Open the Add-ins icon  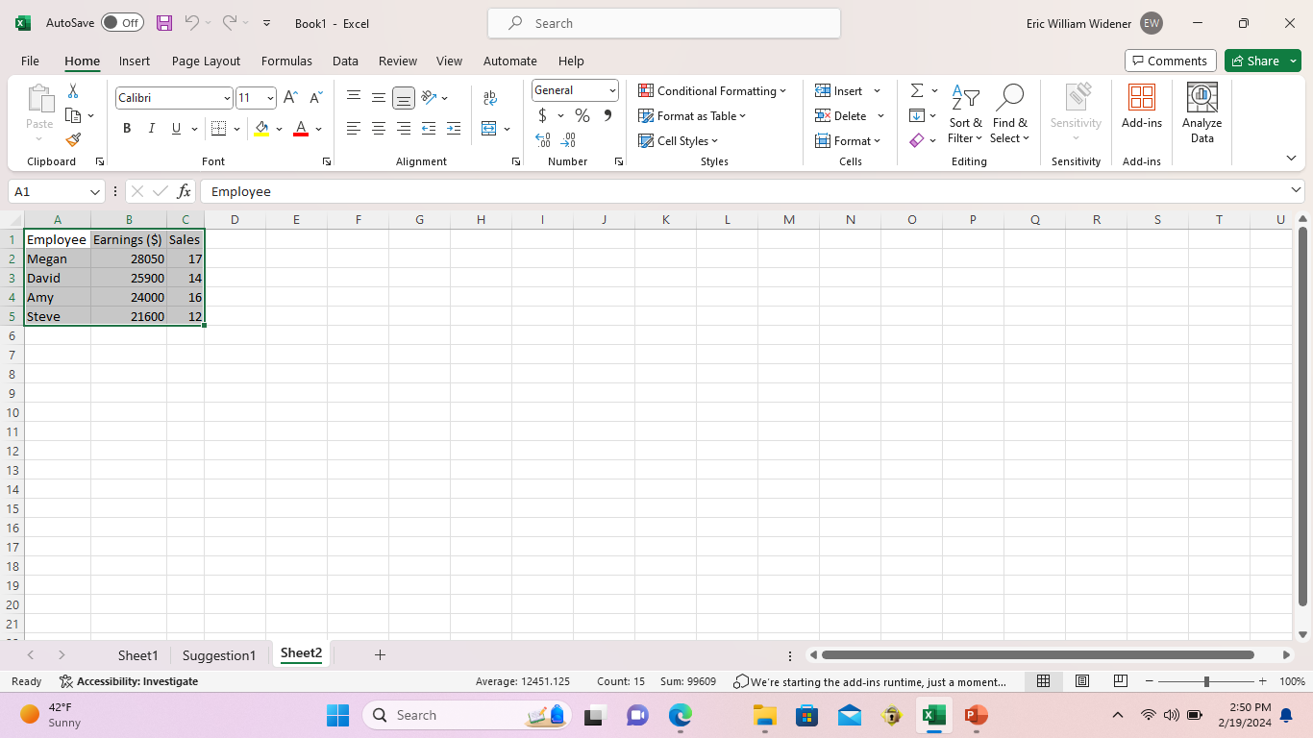click(x=1142, y=106)
